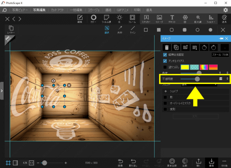Select the filled circle shape
This screenshot has width=231, height=168.
click(x=210, y=30)
